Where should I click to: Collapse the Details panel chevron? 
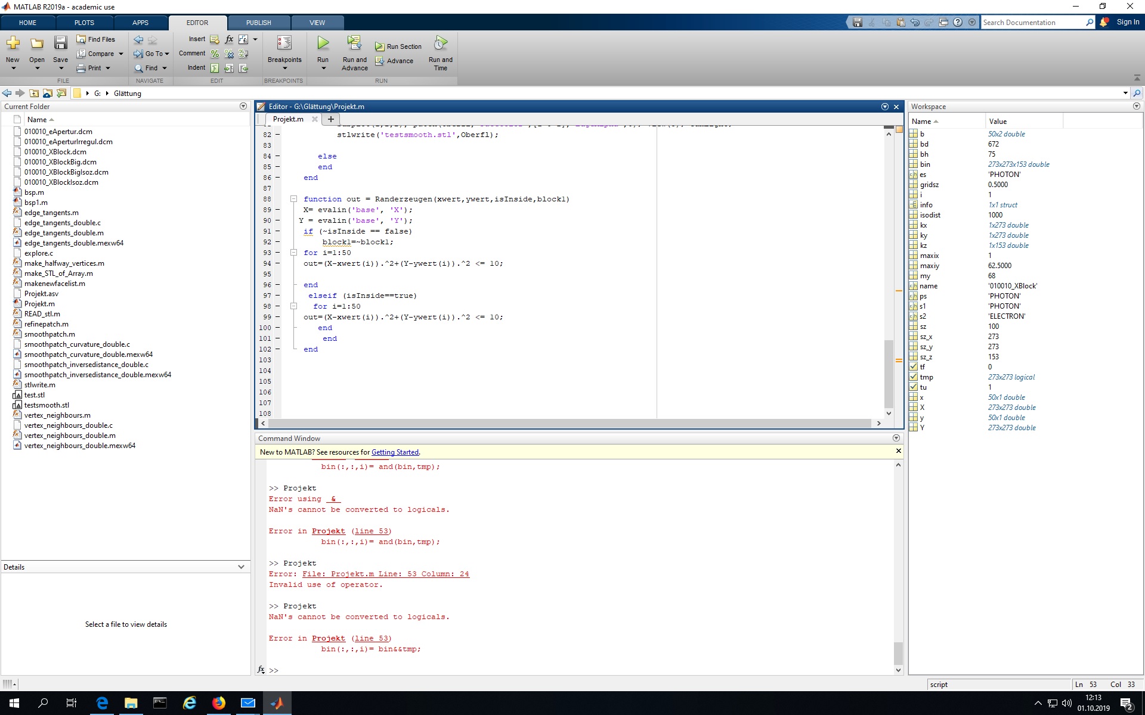[241, 567]
